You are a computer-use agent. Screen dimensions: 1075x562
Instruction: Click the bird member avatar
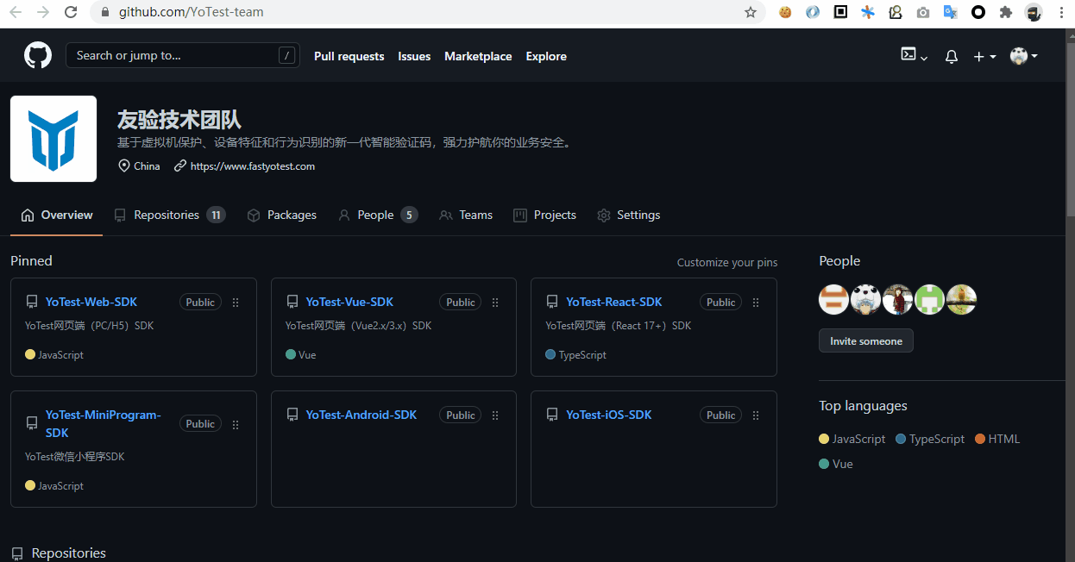[962, 300]
